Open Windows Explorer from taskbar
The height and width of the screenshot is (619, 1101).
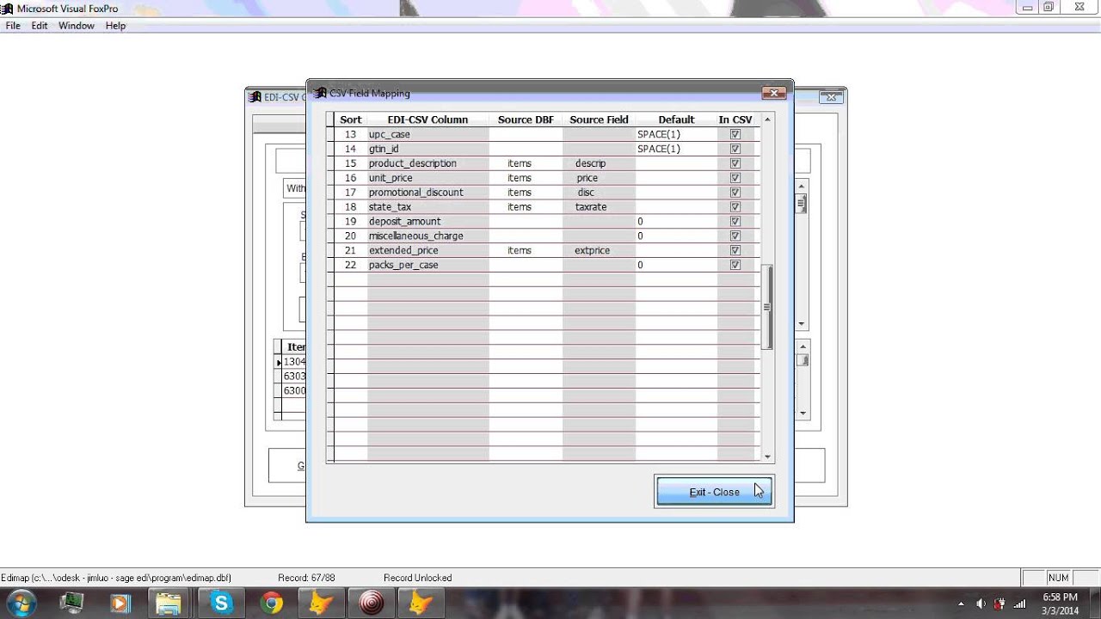coord(169,604)
